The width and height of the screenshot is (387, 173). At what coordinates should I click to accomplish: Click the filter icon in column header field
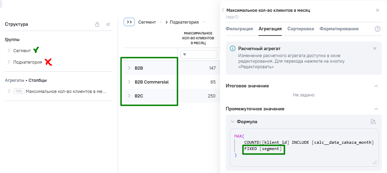point(184,54)
